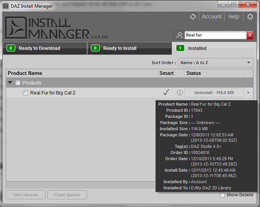Maximize the DAZ Install Manager window
This screenshot has width=260, height=207.
click(x=234, y=4)
